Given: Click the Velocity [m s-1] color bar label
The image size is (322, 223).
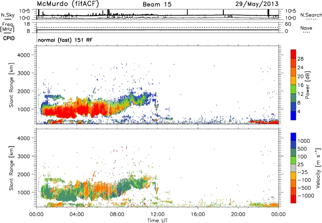Looking at the screenshot, I should click(318, 168).
